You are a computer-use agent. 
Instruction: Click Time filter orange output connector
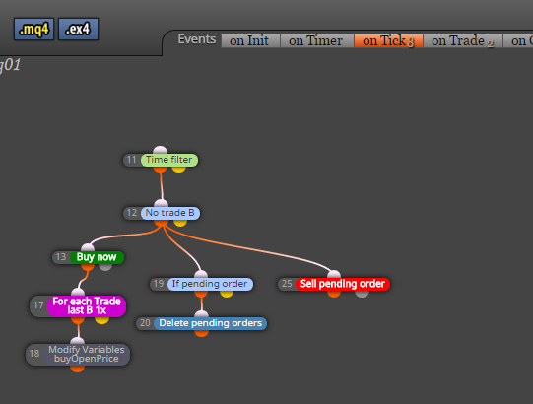161,169
